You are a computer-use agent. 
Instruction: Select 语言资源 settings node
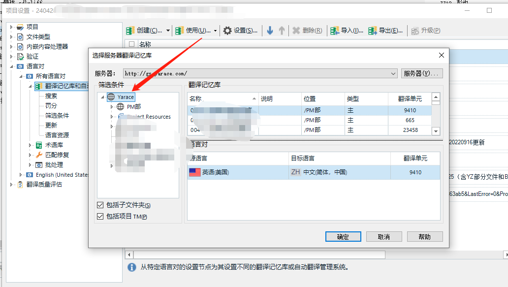(57, 135)
